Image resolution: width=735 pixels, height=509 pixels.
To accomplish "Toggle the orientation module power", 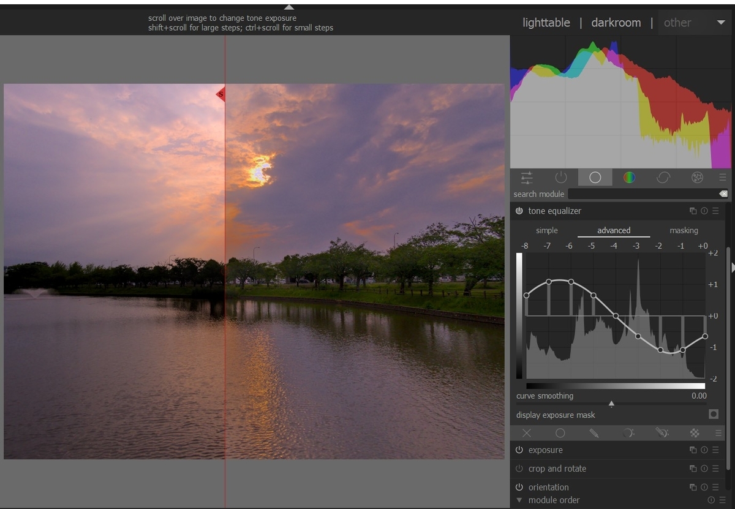I will click(519, 488).
